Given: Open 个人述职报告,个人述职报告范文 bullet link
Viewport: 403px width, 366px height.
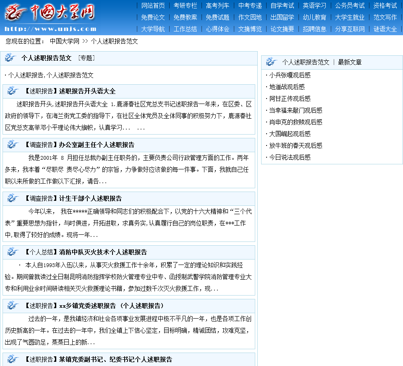Looking at the screenshot, I should tap(51, 75).
